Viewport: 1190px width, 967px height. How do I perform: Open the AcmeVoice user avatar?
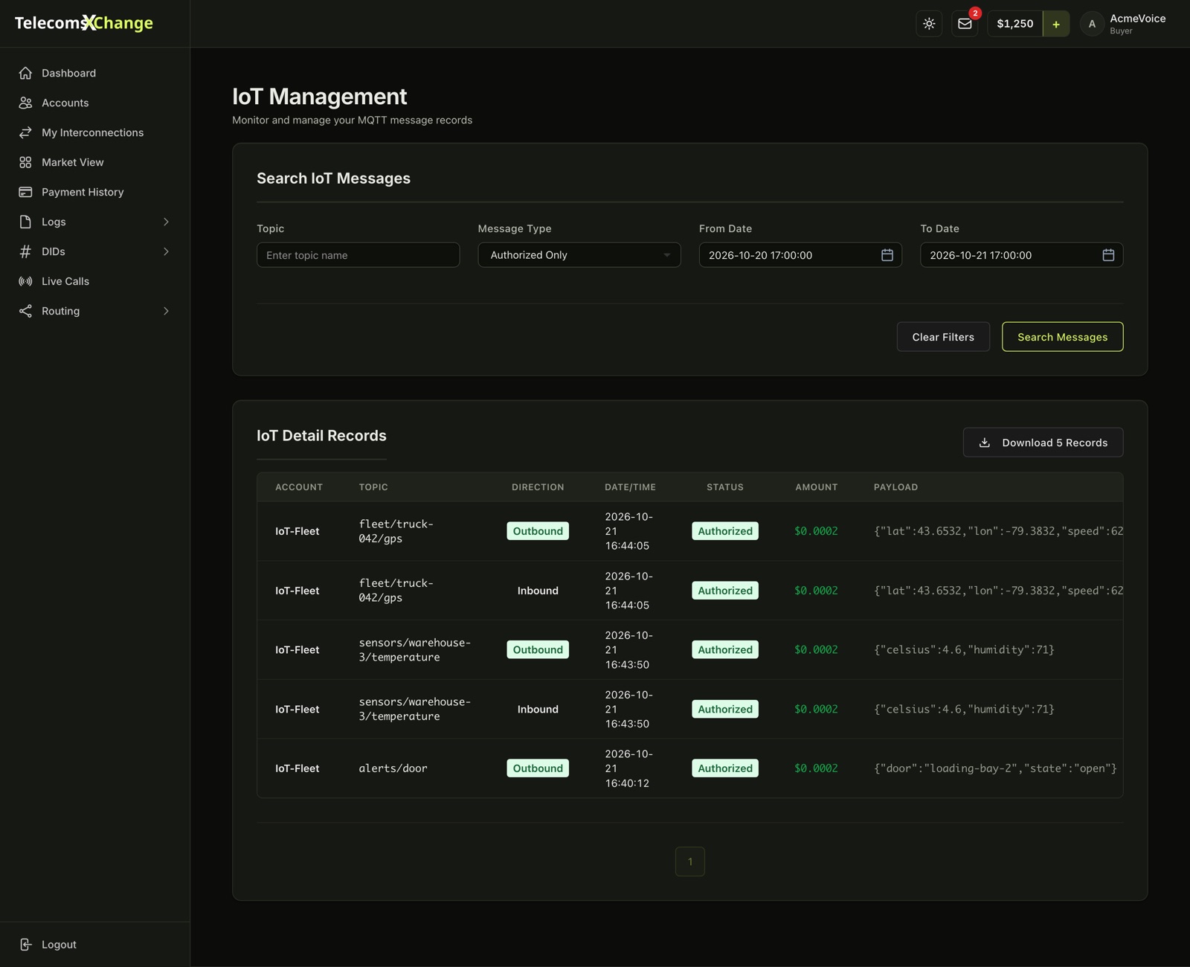(x=1092, y=24)
